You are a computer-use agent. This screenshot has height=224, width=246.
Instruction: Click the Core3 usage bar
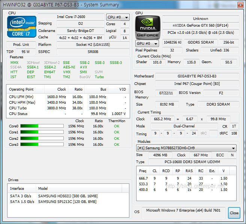click(x=42, y=144)
